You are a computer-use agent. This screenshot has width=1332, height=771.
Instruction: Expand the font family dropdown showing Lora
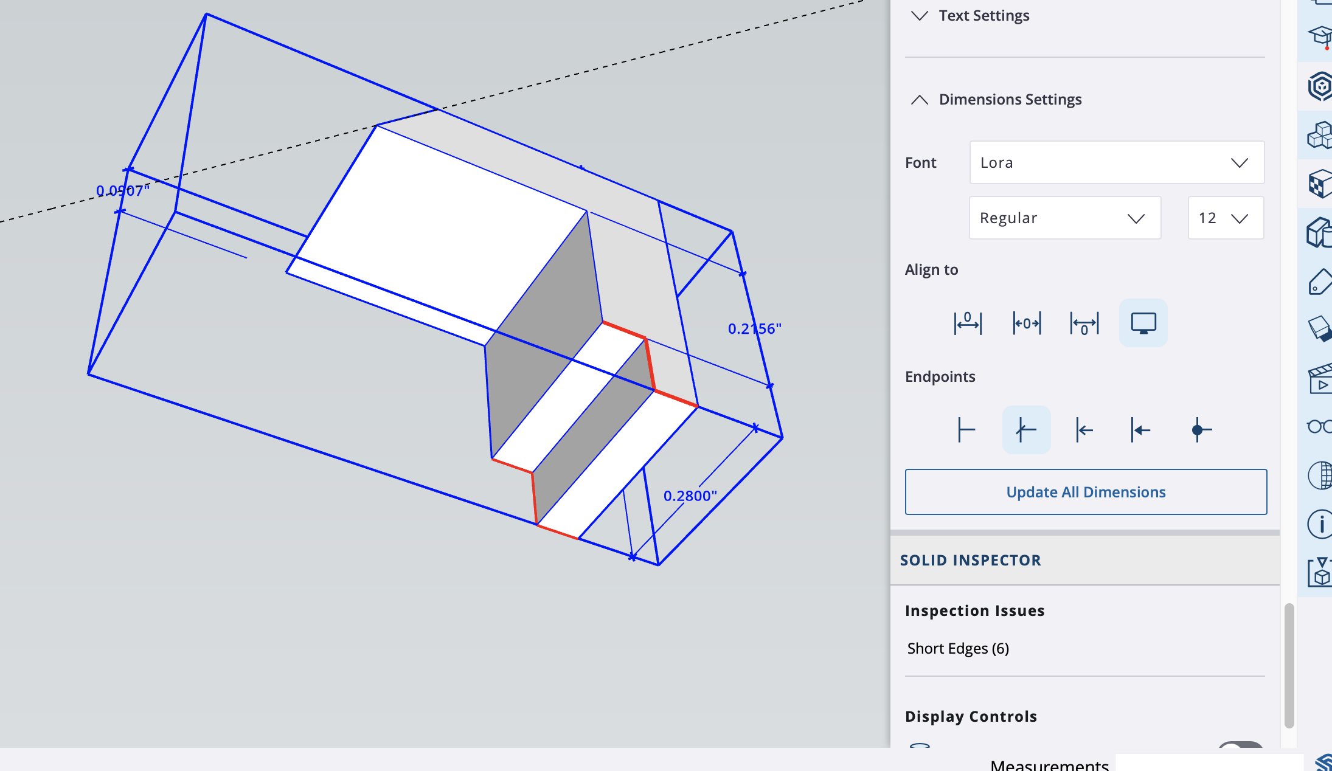1116,162
